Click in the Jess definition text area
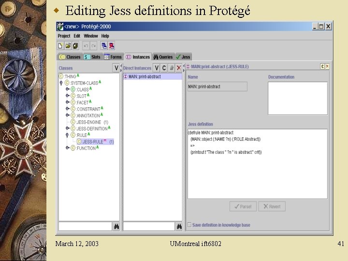The width and height of the screenshot is (348, 261). point(258,164)
